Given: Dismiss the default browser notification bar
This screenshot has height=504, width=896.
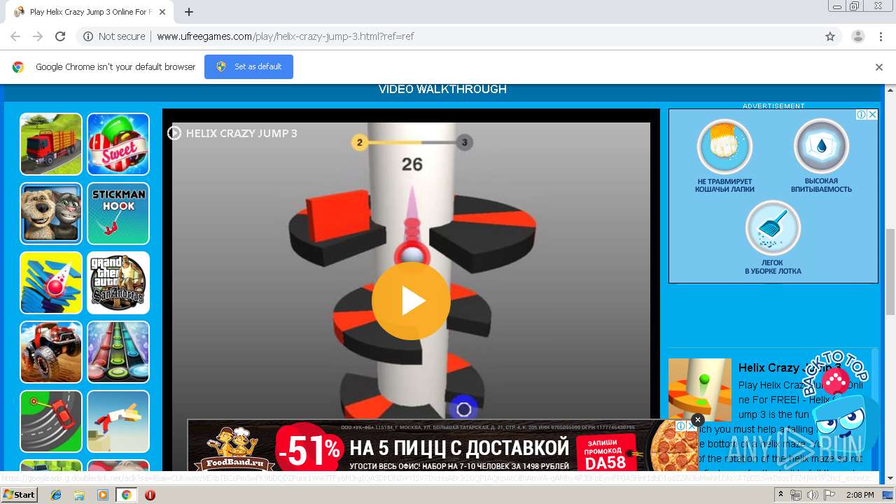Looking at the screenshot, I should pyautogui.click(x=879, y=67).
